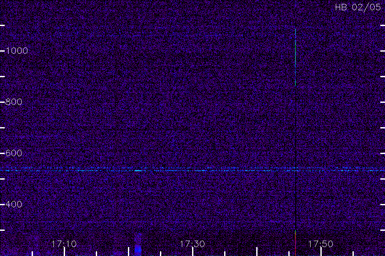
Task: Click the red vertical marker at the bottom
Action: coord(295,243)
